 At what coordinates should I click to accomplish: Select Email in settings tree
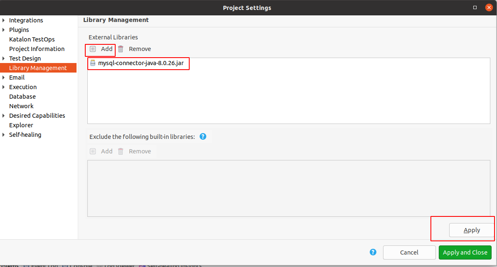point(17,78)
